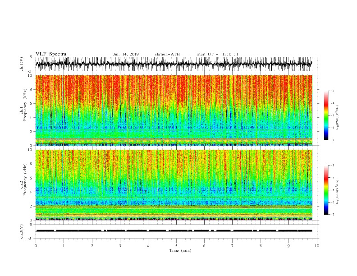The width and height of the screenshot is (357, 276).
Task: Click the upper PSD color scale bar
Action: [326, 115]
